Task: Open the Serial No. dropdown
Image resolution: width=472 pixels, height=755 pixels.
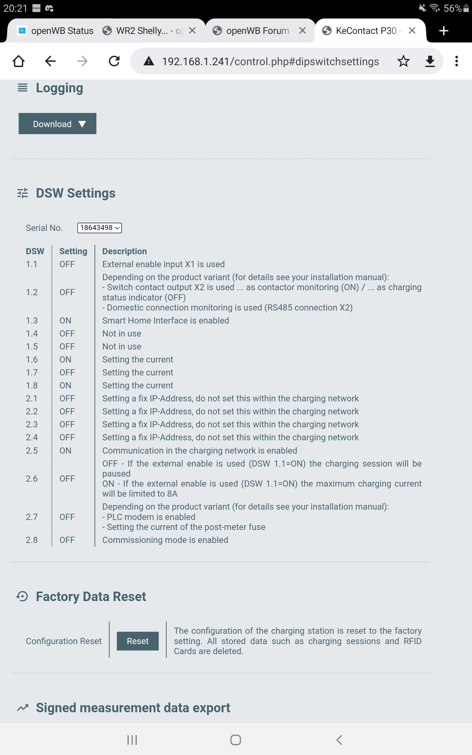Action: [99, 228]
